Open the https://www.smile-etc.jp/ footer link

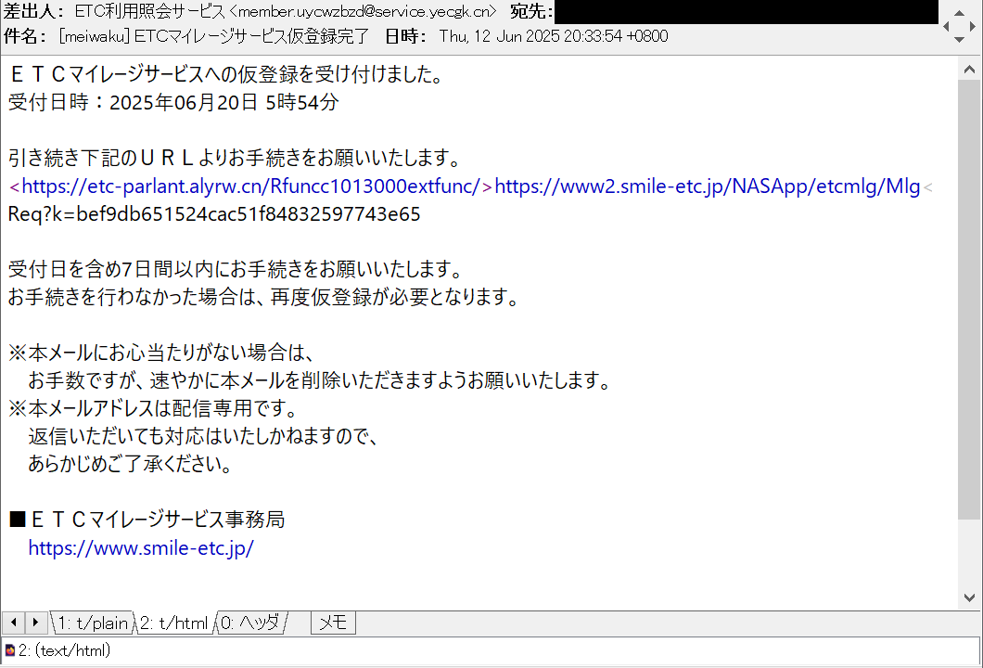point(141,548)
